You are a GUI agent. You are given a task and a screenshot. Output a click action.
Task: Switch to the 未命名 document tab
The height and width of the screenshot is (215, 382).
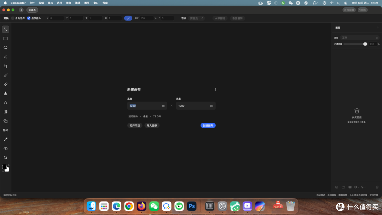tap(32, 10)
